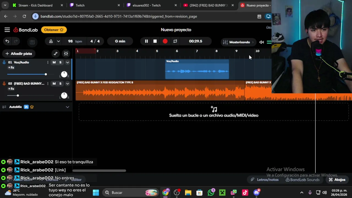This screenshot has height=198, width=352.
Task: Click the browser address bar URL
Action: point(119,16)
